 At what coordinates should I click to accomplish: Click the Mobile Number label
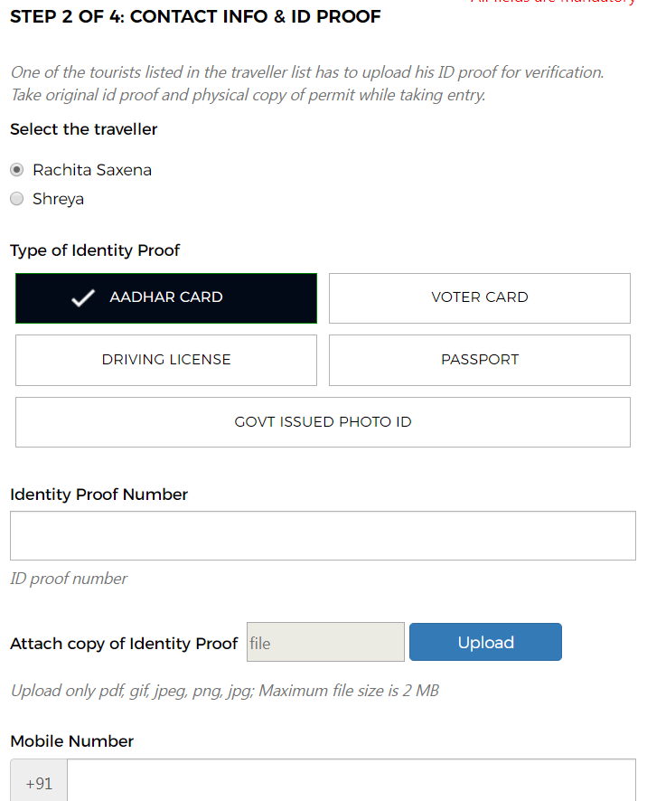(x=72, y=741)
